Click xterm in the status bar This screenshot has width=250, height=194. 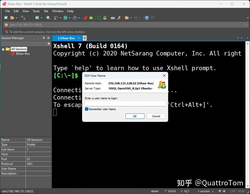154,191
